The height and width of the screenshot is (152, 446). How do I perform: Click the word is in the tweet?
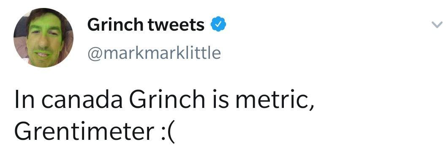coord(220,100)
